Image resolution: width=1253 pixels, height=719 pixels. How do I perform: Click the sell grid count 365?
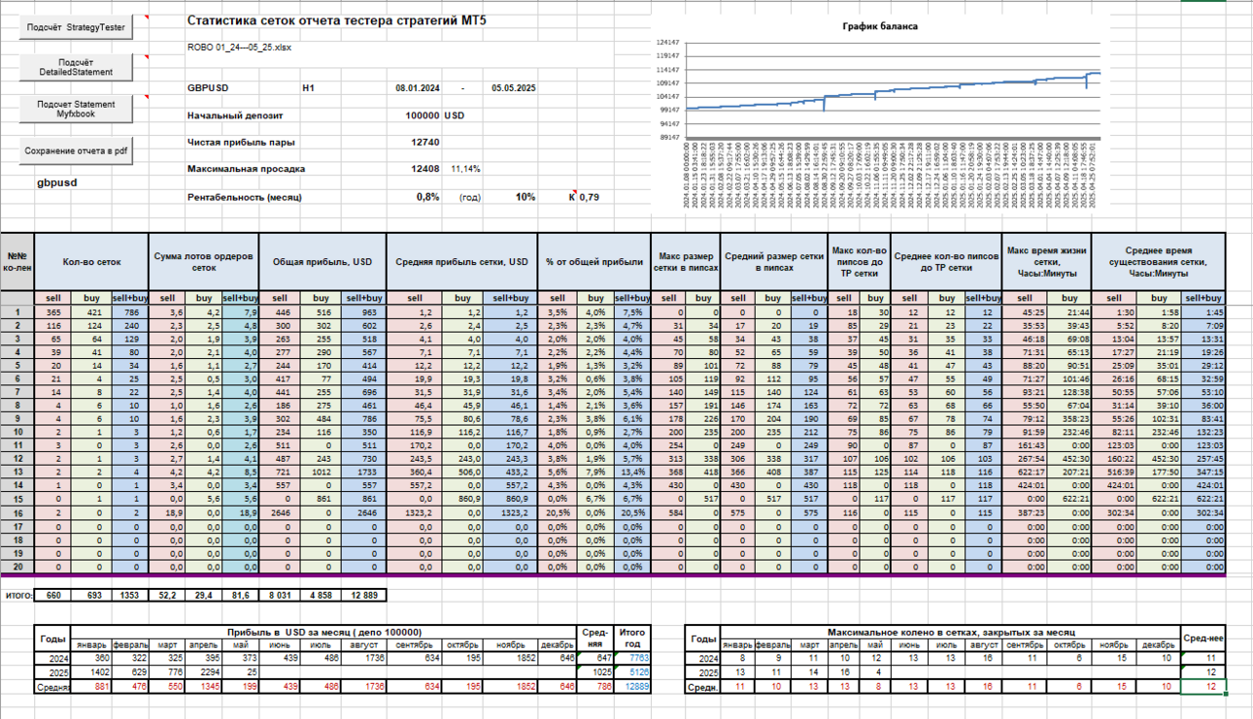click(x=52, y=311)
